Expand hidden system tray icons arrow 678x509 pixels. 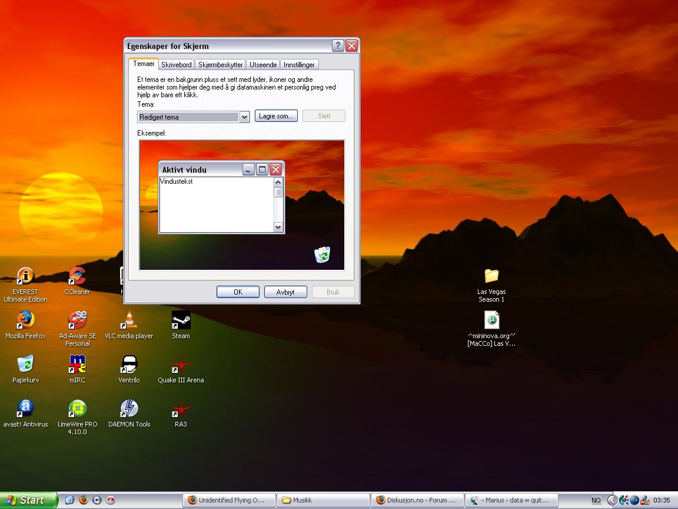tap(611, 500)
